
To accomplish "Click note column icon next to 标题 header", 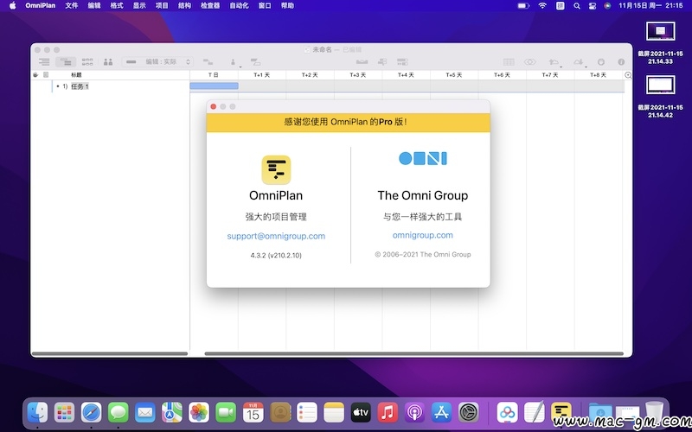I will tap(46, 75).
